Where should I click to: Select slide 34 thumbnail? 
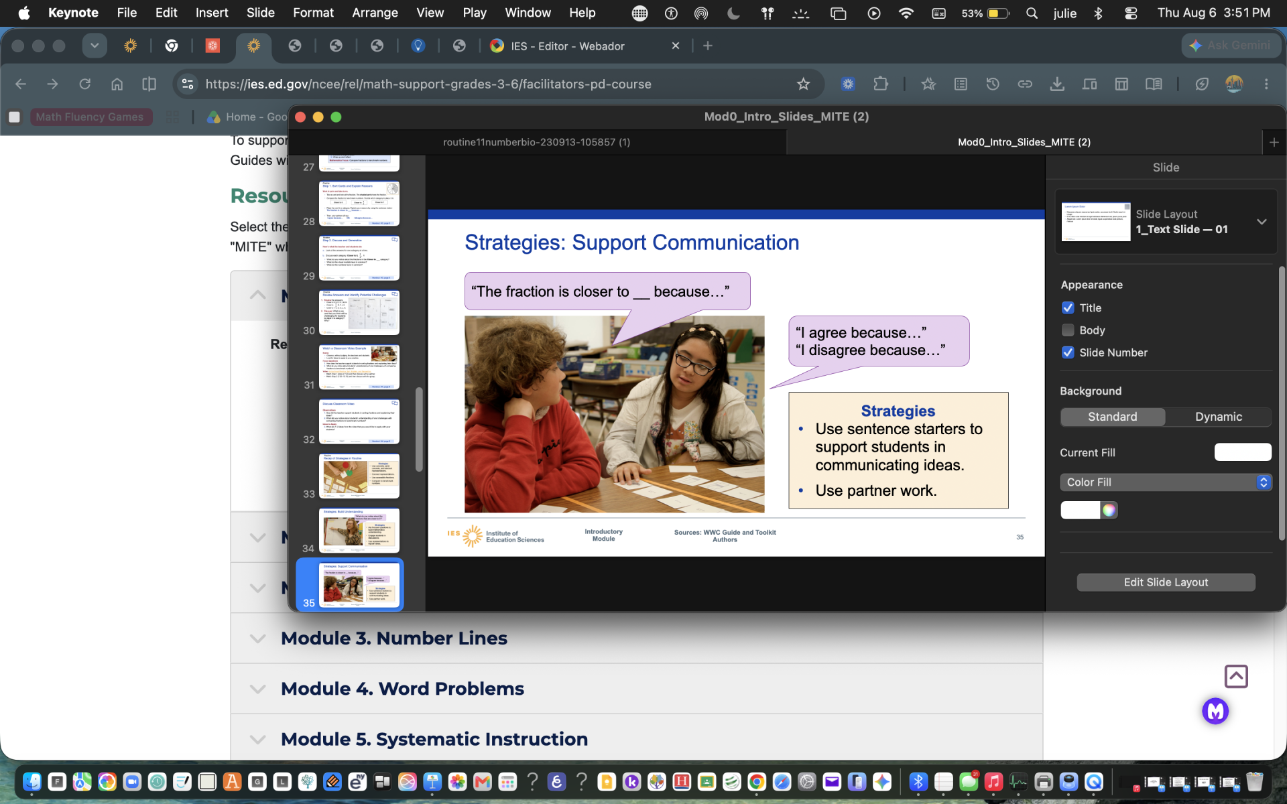pos(359,530)
